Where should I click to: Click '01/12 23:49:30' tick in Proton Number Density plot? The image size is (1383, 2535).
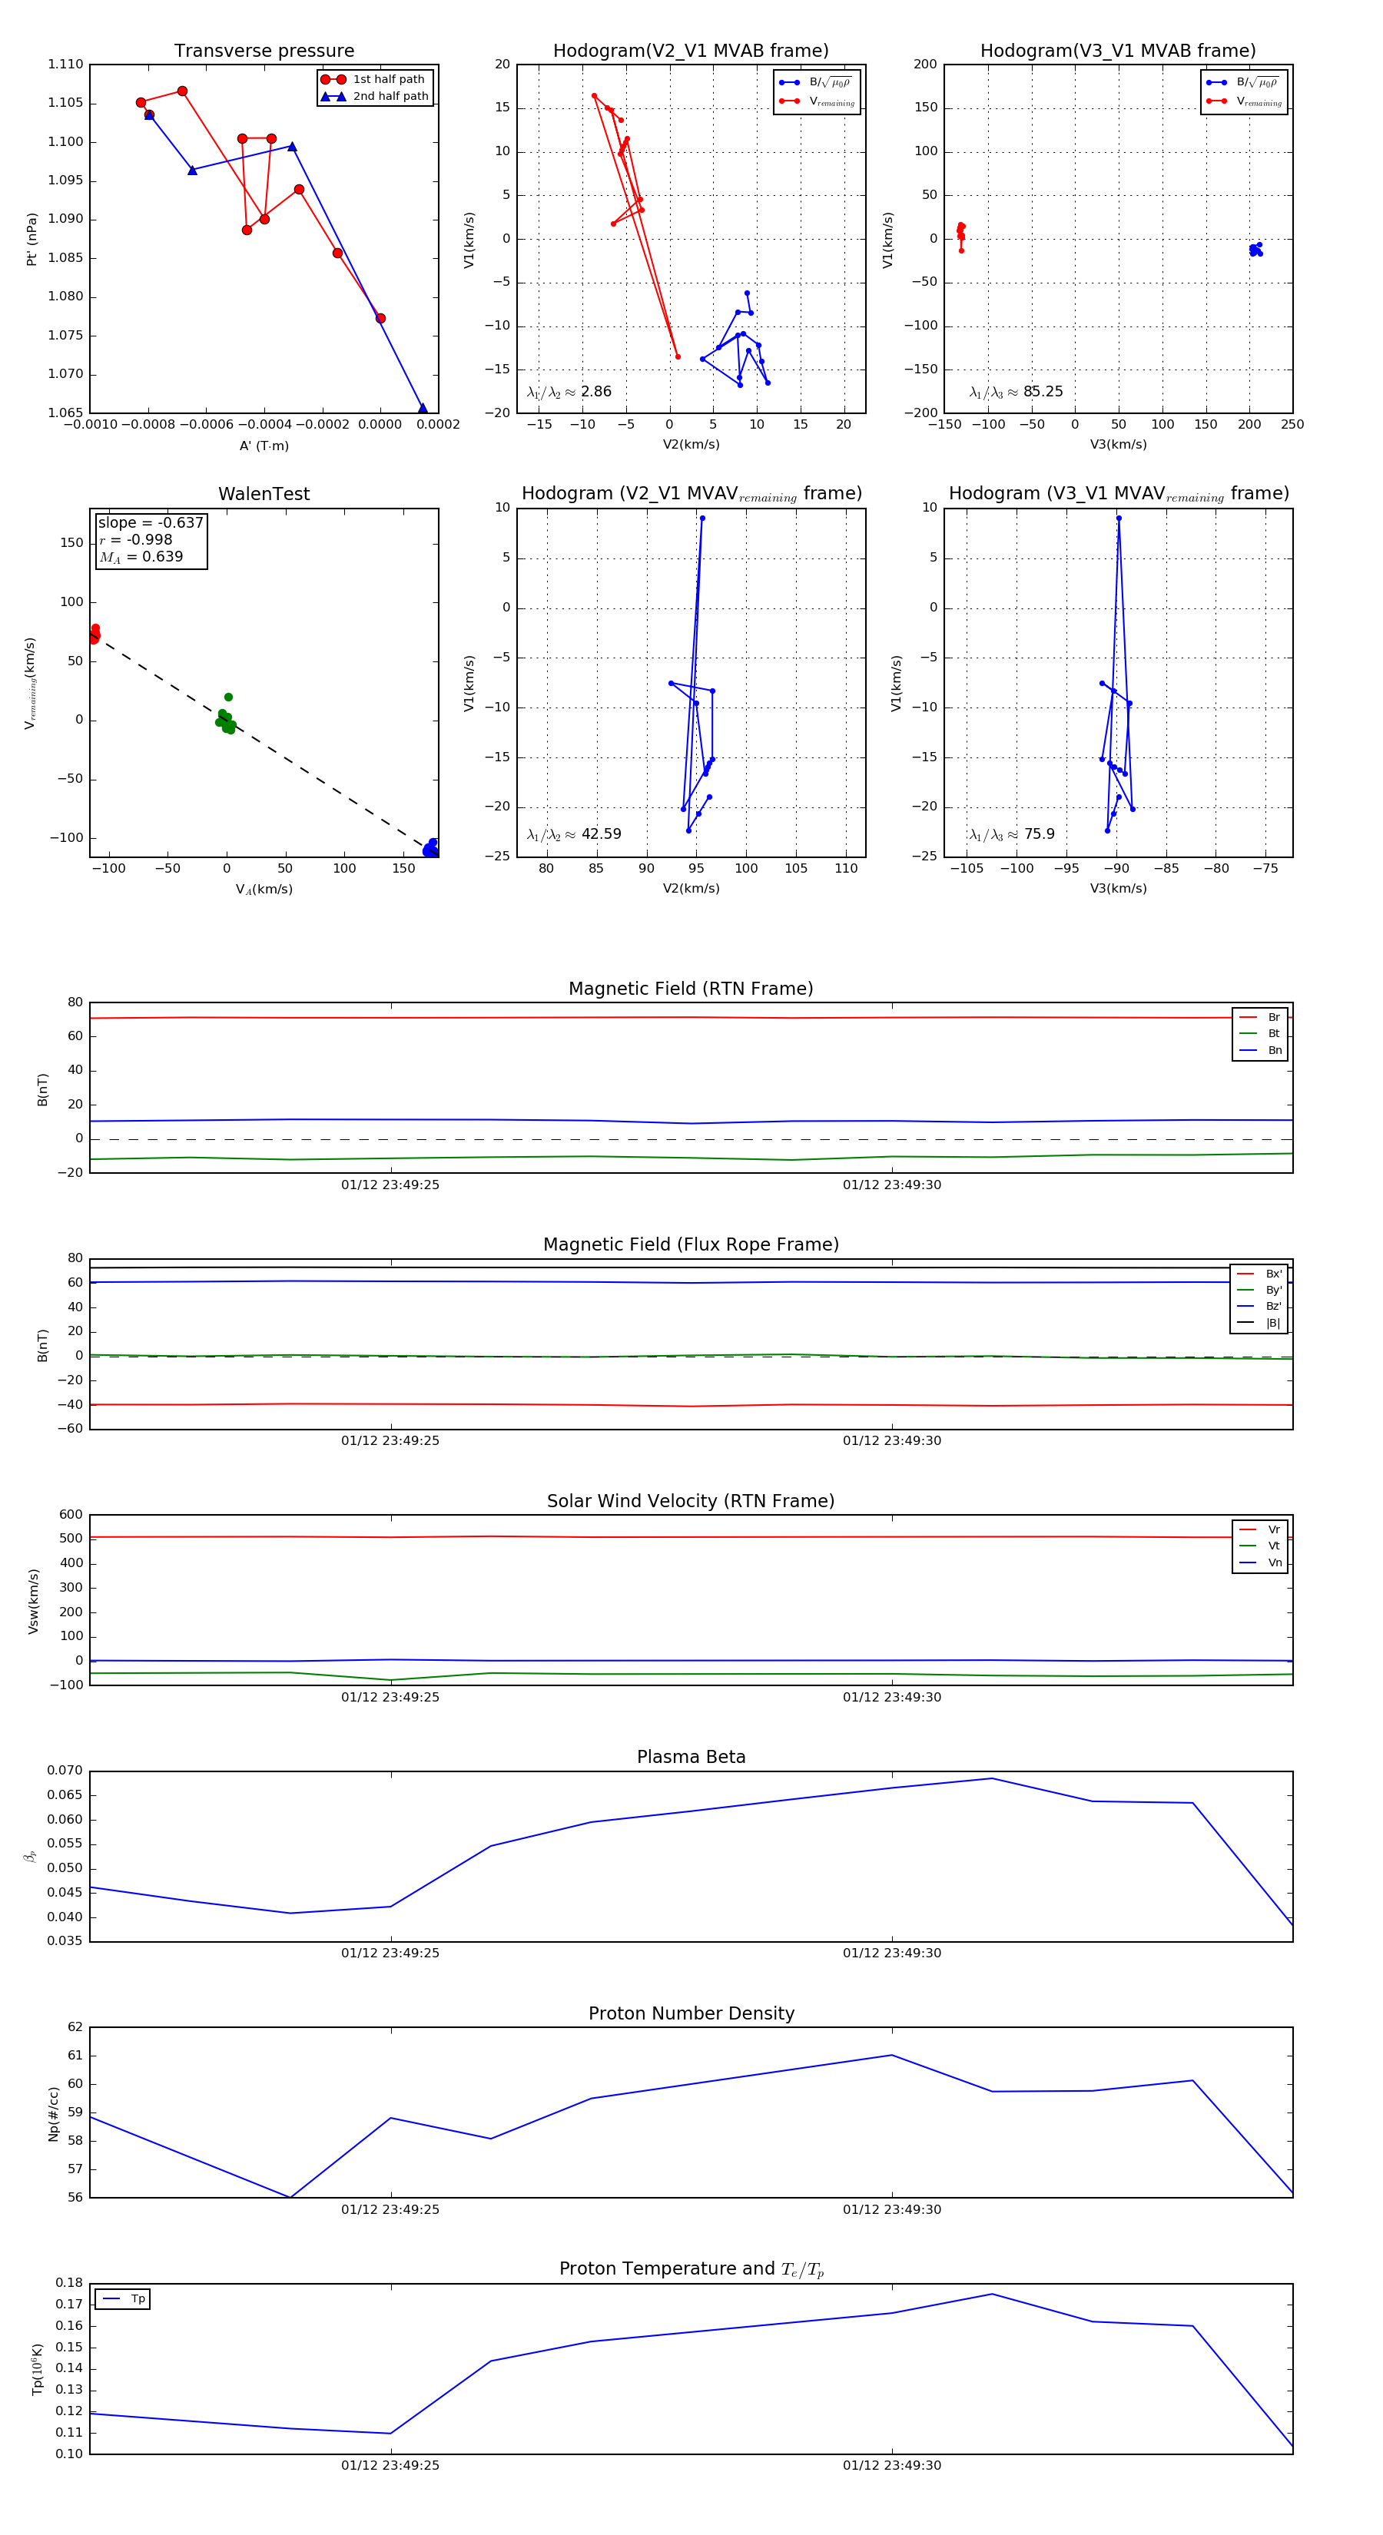pyautogui.click(x=892, y=2209)
